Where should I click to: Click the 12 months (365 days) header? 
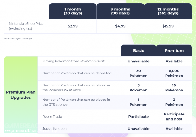pyautogui.click(x=168, y=11)
